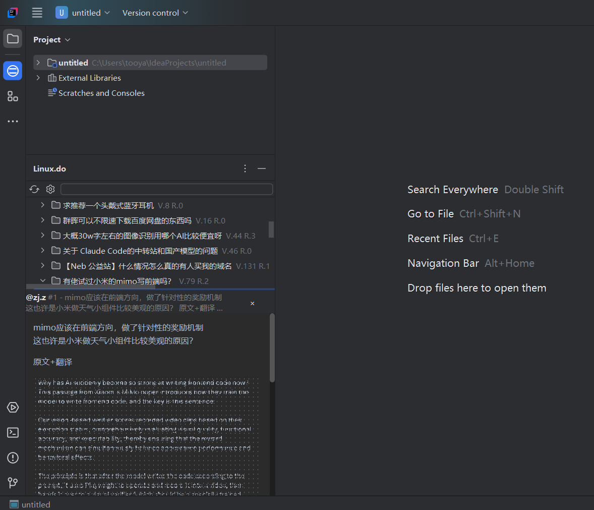Expand the untitled project root node
The image size is (594, 510).
pos(38,63)
